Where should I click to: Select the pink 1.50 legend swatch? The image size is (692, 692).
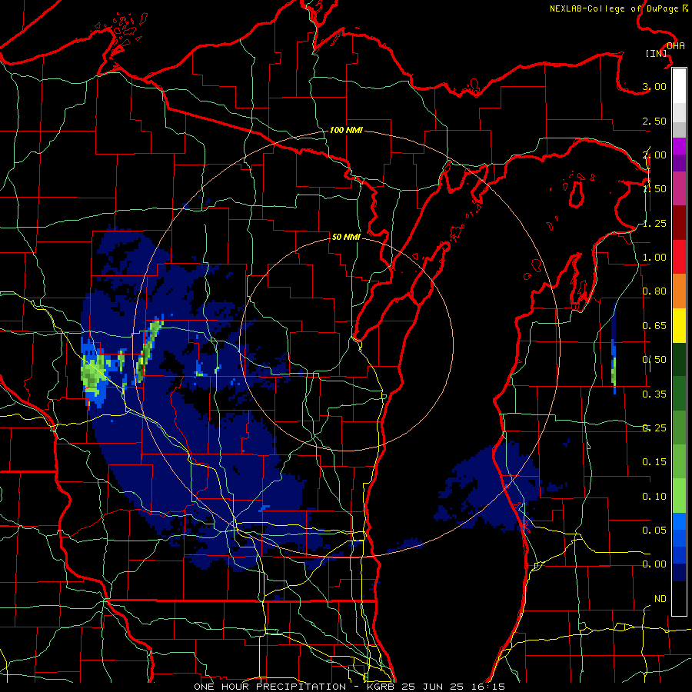[679, 189]
